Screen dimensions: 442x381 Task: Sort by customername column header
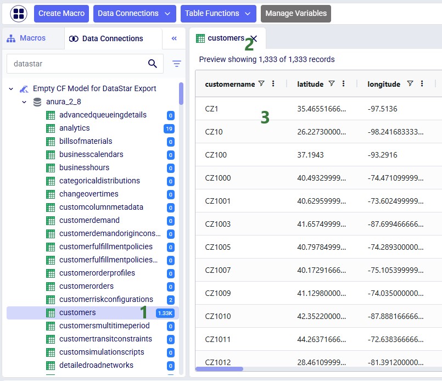[230, 84]
